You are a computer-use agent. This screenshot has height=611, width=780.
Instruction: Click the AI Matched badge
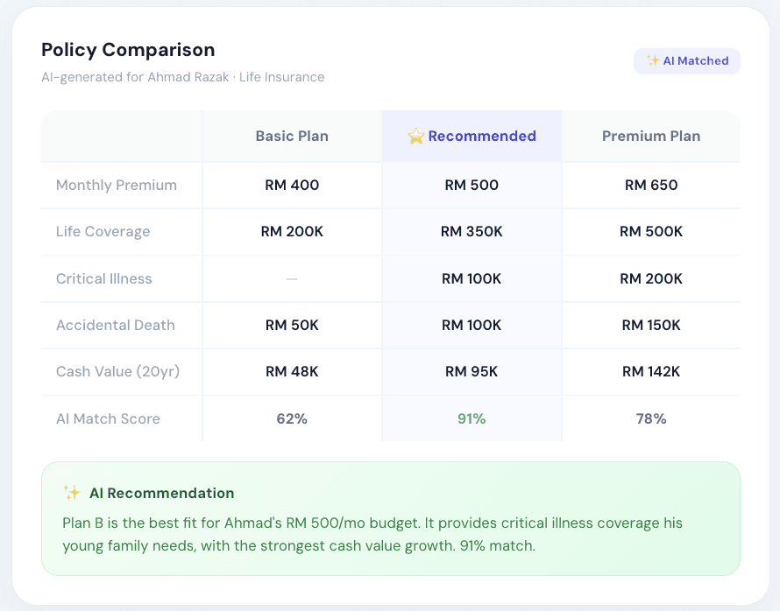[x=686, y=60]
